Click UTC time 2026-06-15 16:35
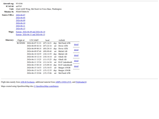 point(34,71)
